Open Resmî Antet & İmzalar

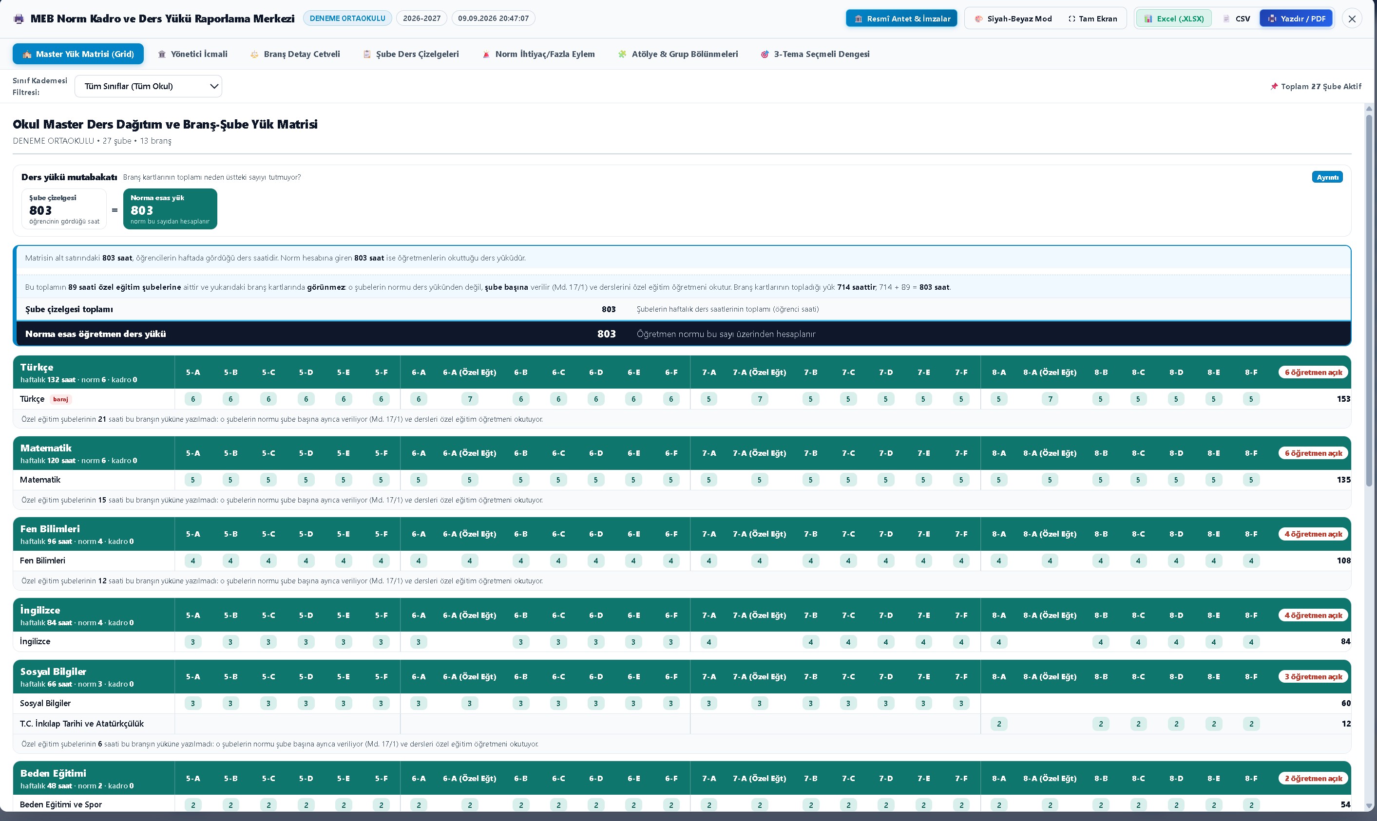[901, 19]
